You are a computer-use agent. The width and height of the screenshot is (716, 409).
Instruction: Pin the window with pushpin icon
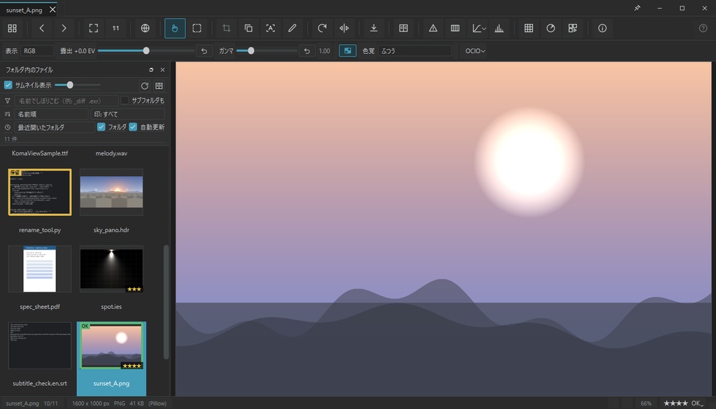tap(638, 8)
